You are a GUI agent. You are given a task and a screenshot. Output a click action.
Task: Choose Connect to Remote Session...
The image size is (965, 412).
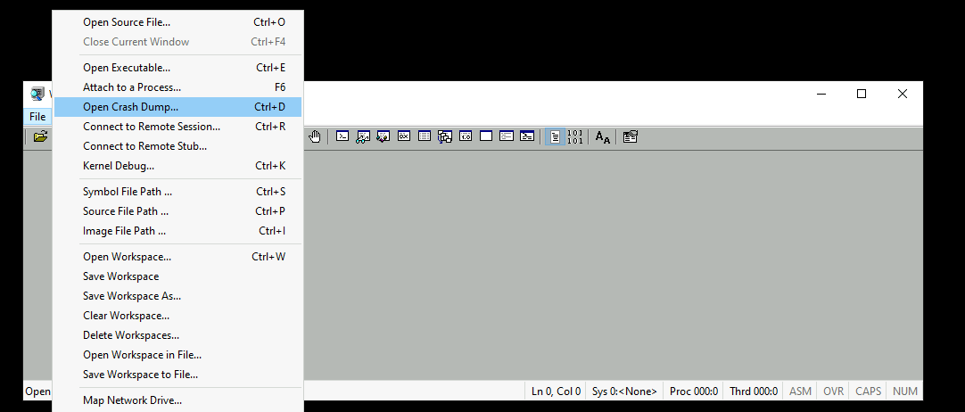pyautogui.click(x=177, y=127)
